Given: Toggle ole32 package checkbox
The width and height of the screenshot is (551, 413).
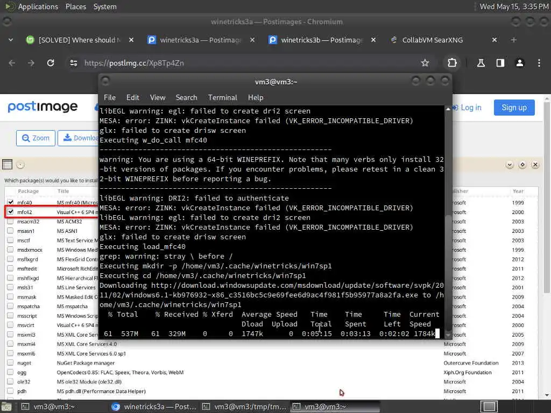Looking at the screenshot, I should pos(11,382).
